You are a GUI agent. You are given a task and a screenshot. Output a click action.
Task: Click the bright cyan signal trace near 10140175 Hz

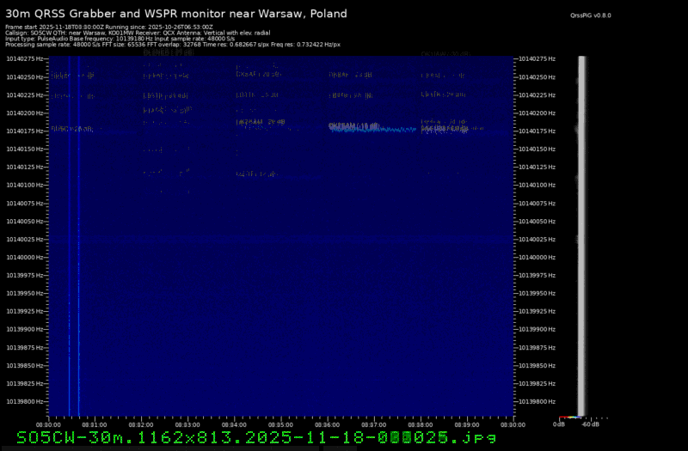[373, 130]
